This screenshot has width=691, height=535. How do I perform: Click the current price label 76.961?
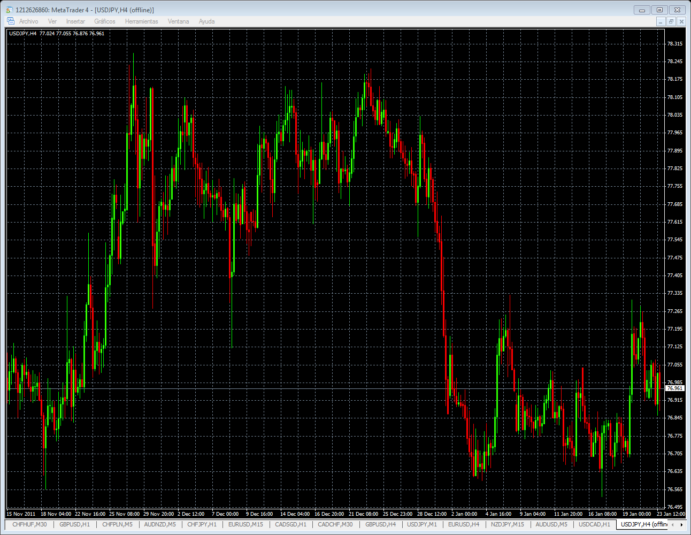[675, 388]
